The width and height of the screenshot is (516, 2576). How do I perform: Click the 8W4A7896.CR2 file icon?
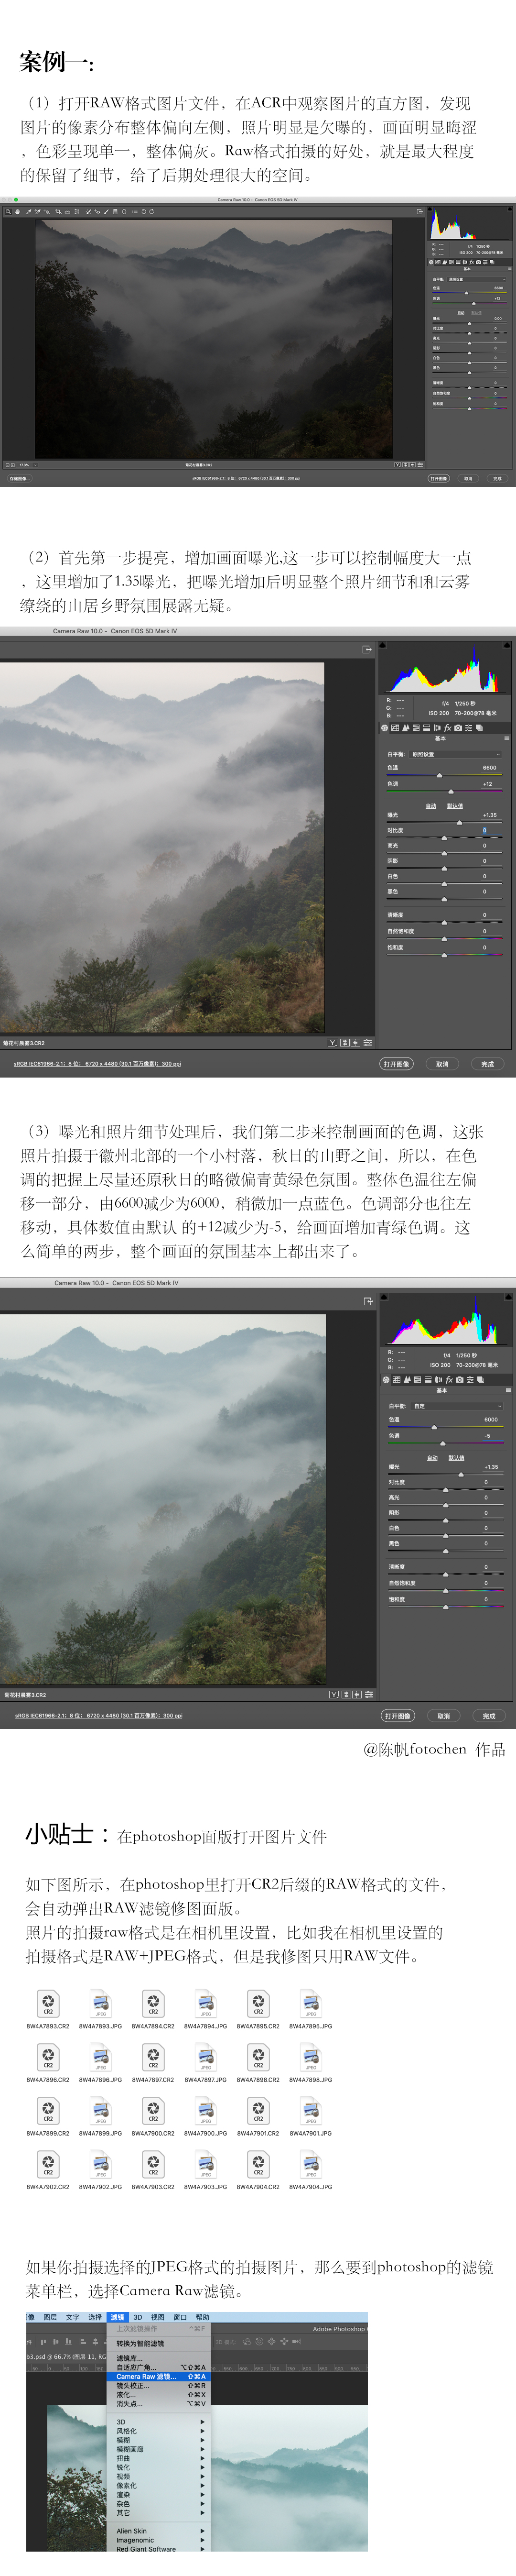pos(48,2056)
